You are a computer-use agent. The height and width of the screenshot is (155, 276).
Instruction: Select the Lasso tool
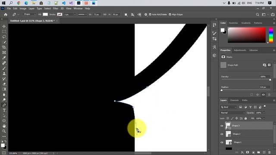click(4, 37)
